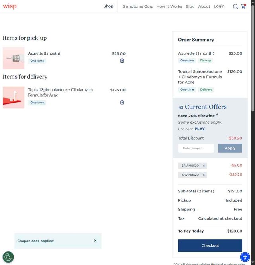Image resolution: width=255 pixels, height=265 pixels.
Task: Focus the Enter coupon field
Action: coord(196,148)
